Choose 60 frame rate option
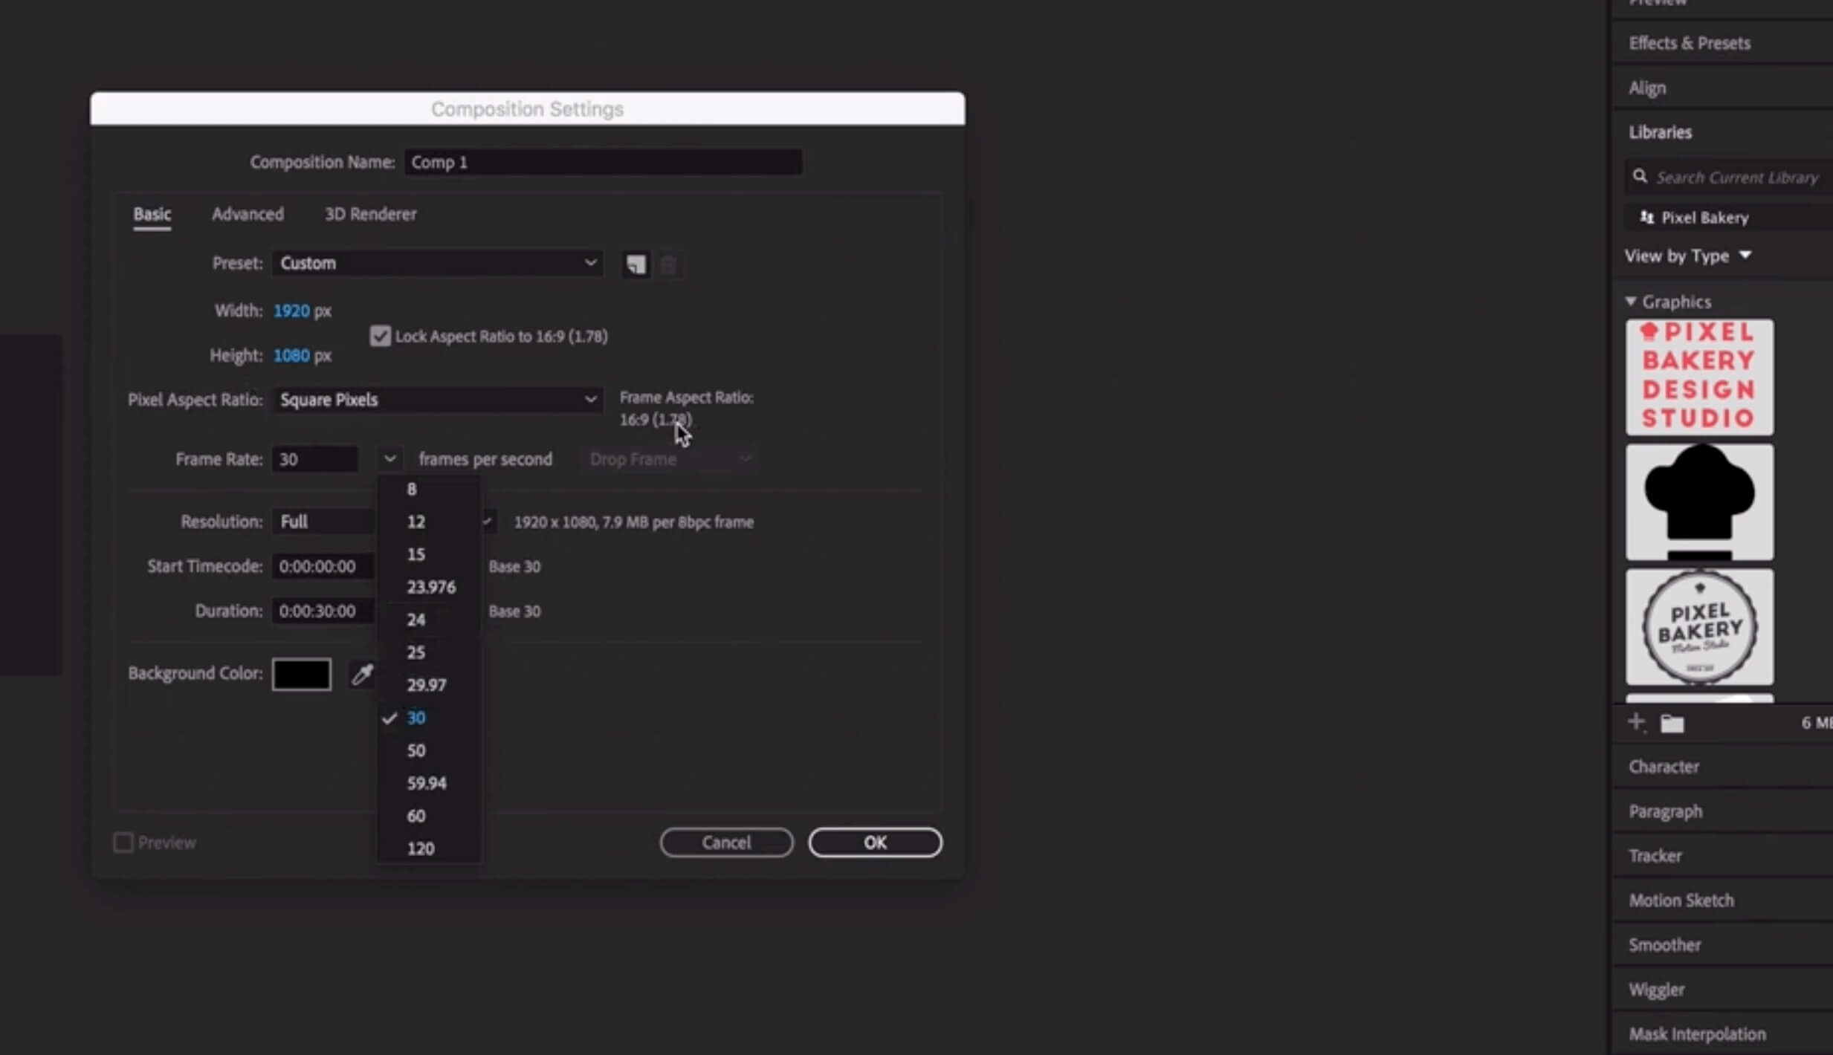This screenshot has width=1833, height=1055. (429, 816)
